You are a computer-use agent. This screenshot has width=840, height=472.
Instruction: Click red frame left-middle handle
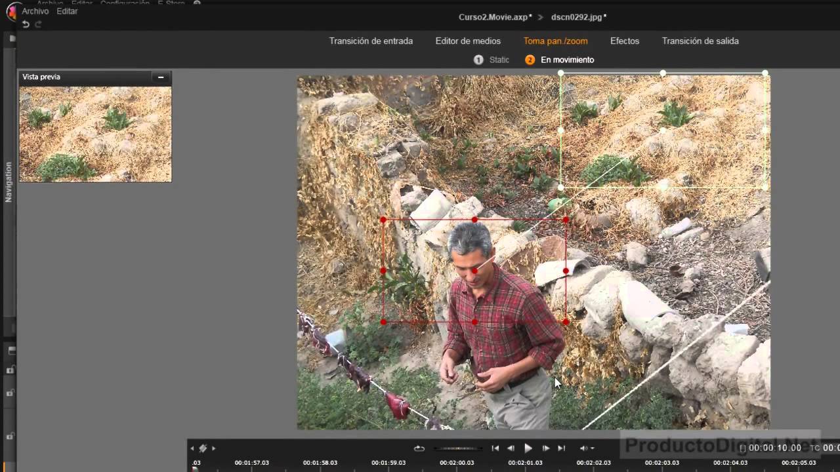click(383, 271)
